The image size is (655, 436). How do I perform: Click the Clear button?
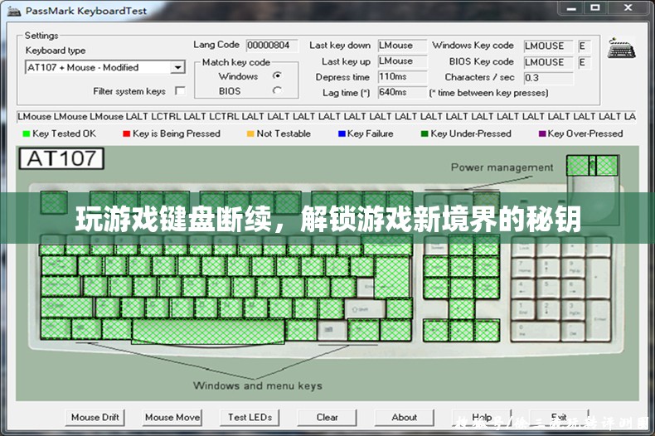[327, 417]
